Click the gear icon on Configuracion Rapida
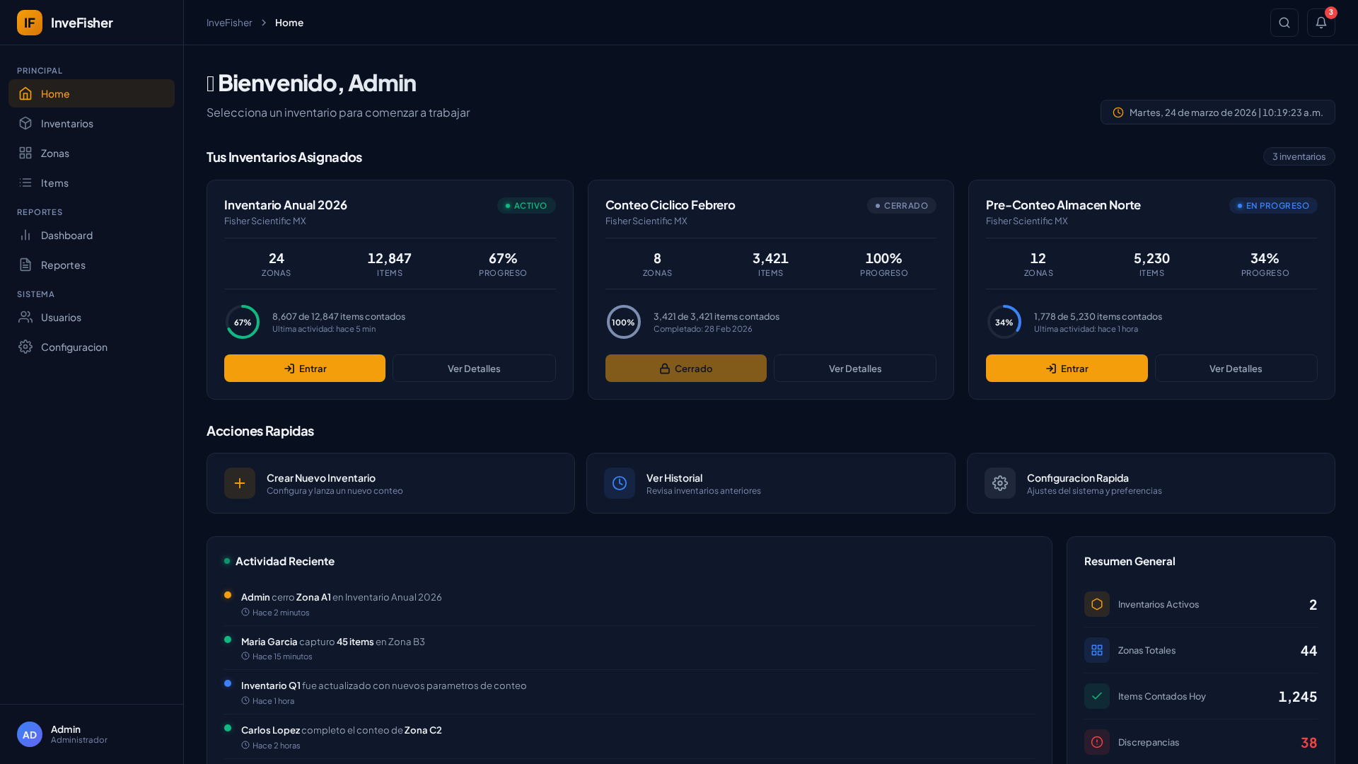Viewport: 1358px width, 764px height. point(999,483)
